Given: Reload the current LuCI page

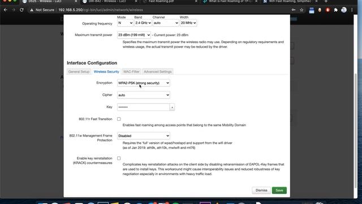Looking at the screenshot, I should coord(21,10).
